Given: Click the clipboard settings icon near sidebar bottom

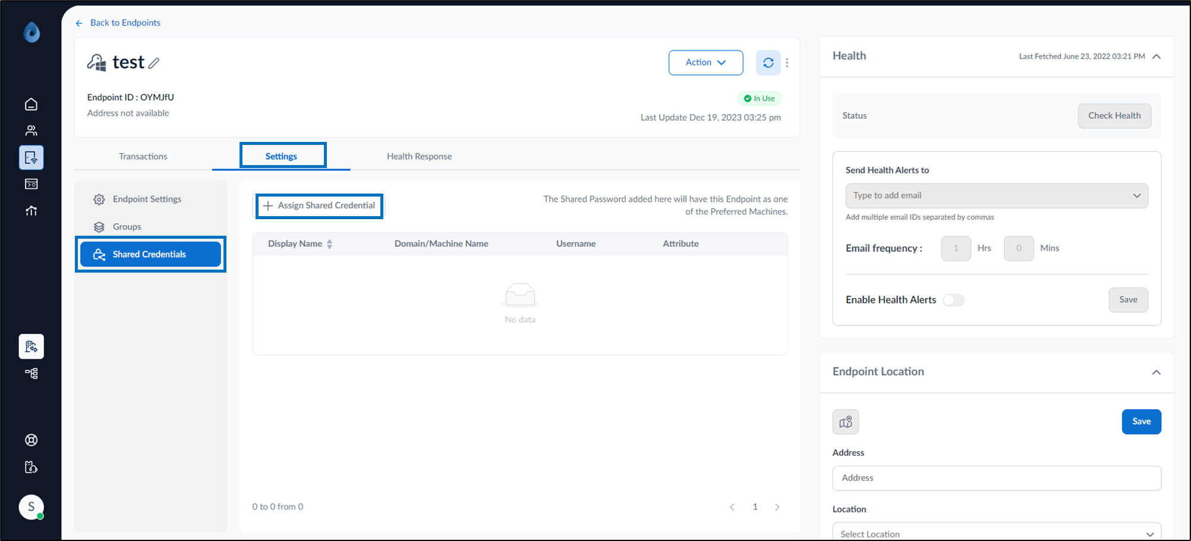Looking at the screenshot, I should [31, 467].
